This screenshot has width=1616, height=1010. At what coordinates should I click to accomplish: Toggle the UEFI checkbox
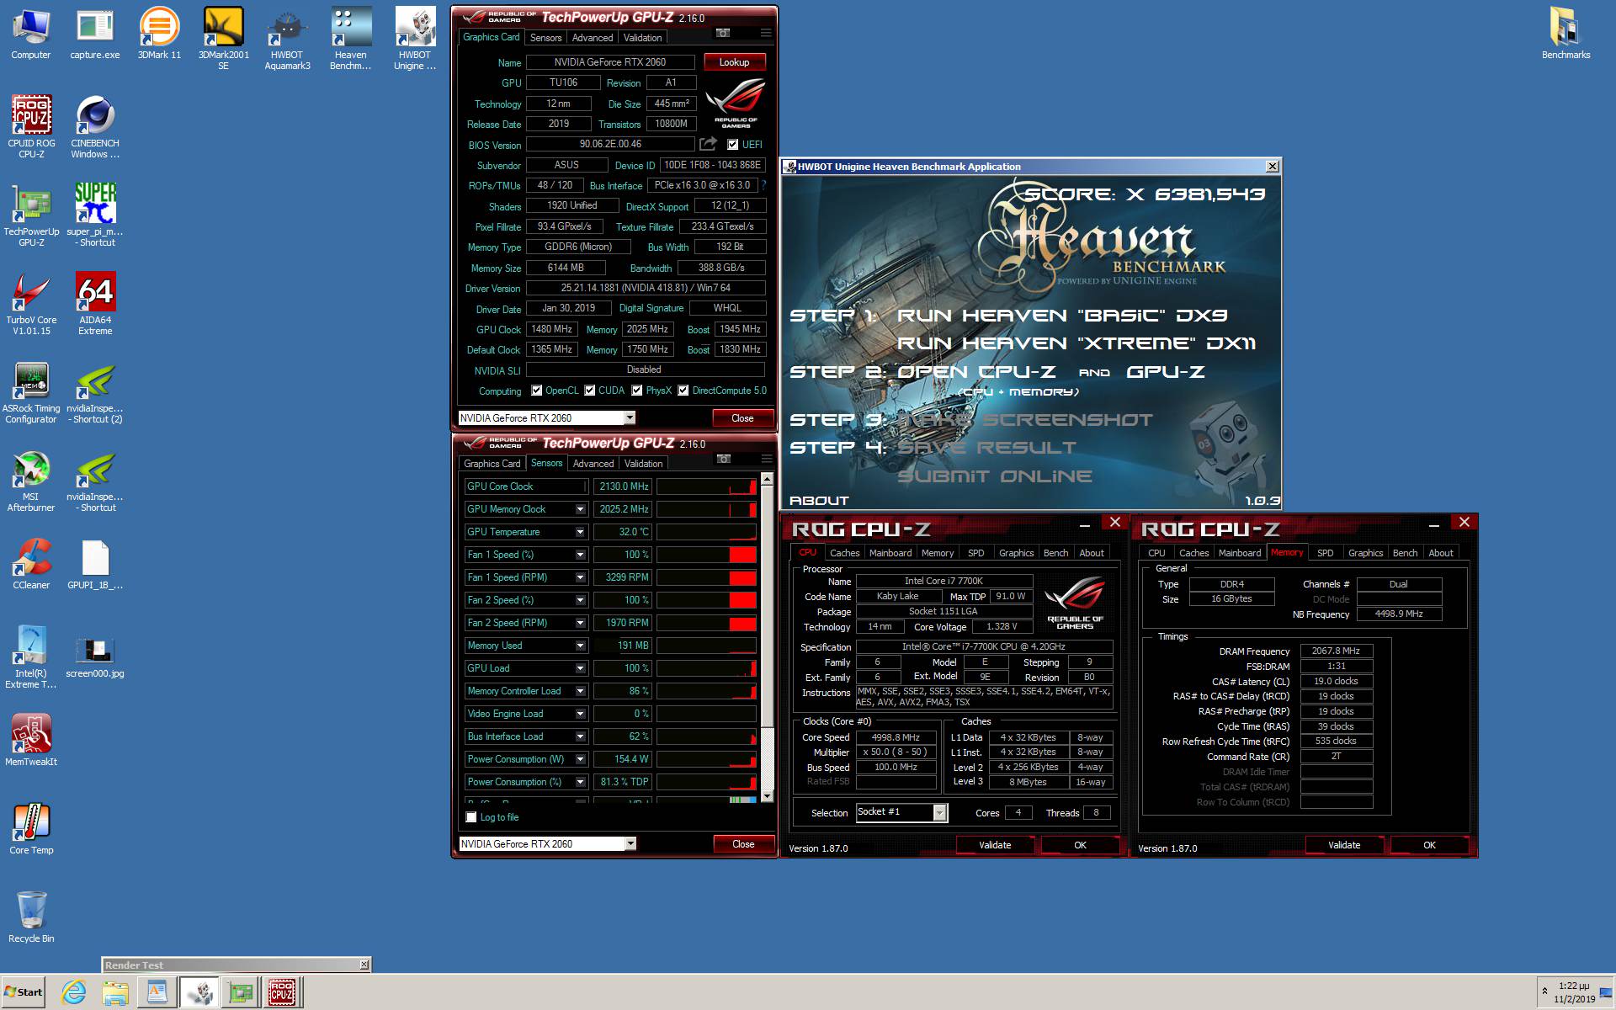pyautogui.click(x=733, y=145)
